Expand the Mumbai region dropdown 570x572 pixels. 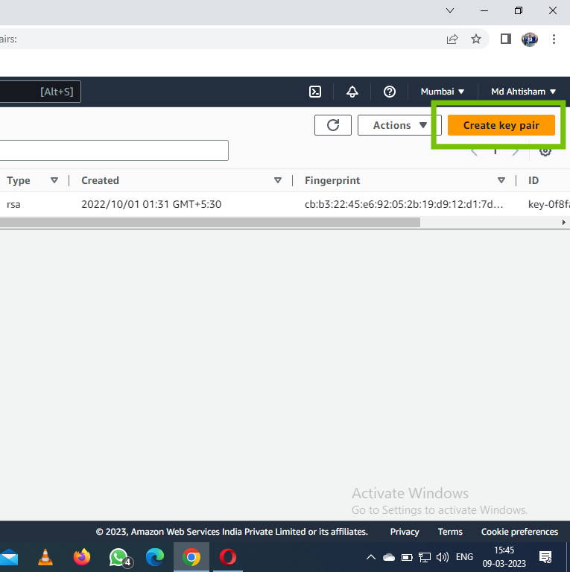tap(443, 92)
